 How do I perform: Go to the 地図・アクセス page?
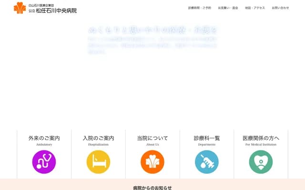click(x=255, y=8)
